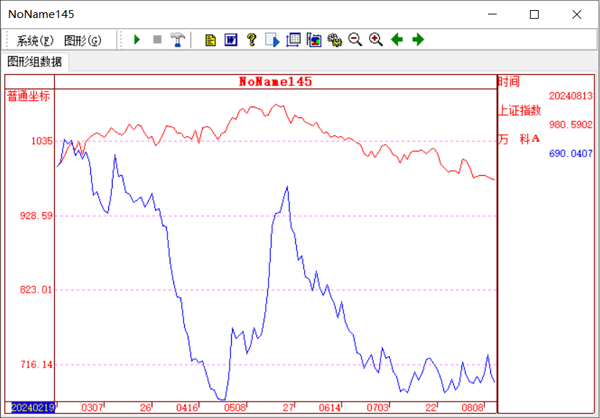Click the blue W document icon
Image resolution: width=600 pixels, height=418 pixels.
click(x=231, y=40)
